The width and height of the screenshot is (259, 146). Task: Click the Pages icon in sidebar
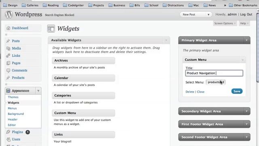8,63
